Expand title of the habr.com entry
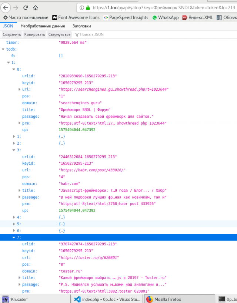 pos(19,191)
